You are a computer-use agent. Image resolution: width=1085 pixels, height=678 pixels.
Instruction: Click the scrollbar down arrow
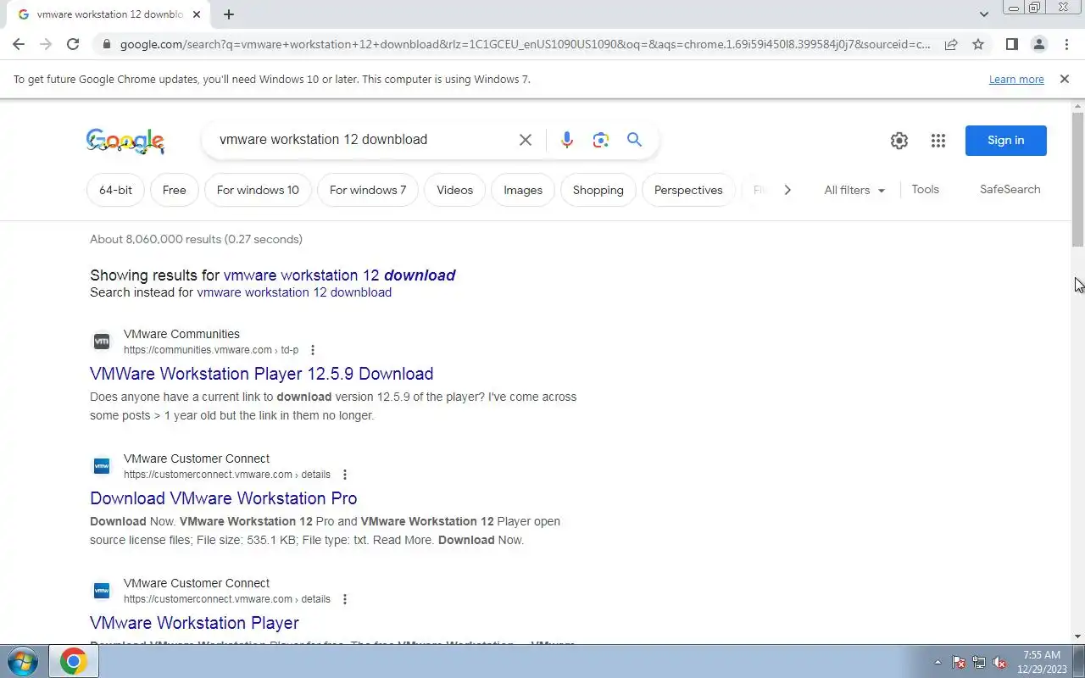[x=1077, y=636]
